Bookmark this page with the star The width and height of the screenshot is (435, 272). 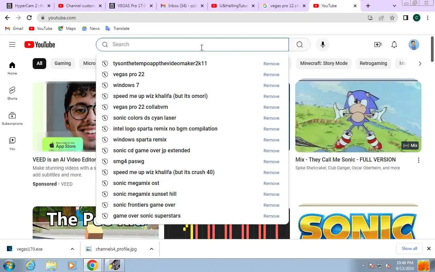pyautogui.click(x=392, y=18)
